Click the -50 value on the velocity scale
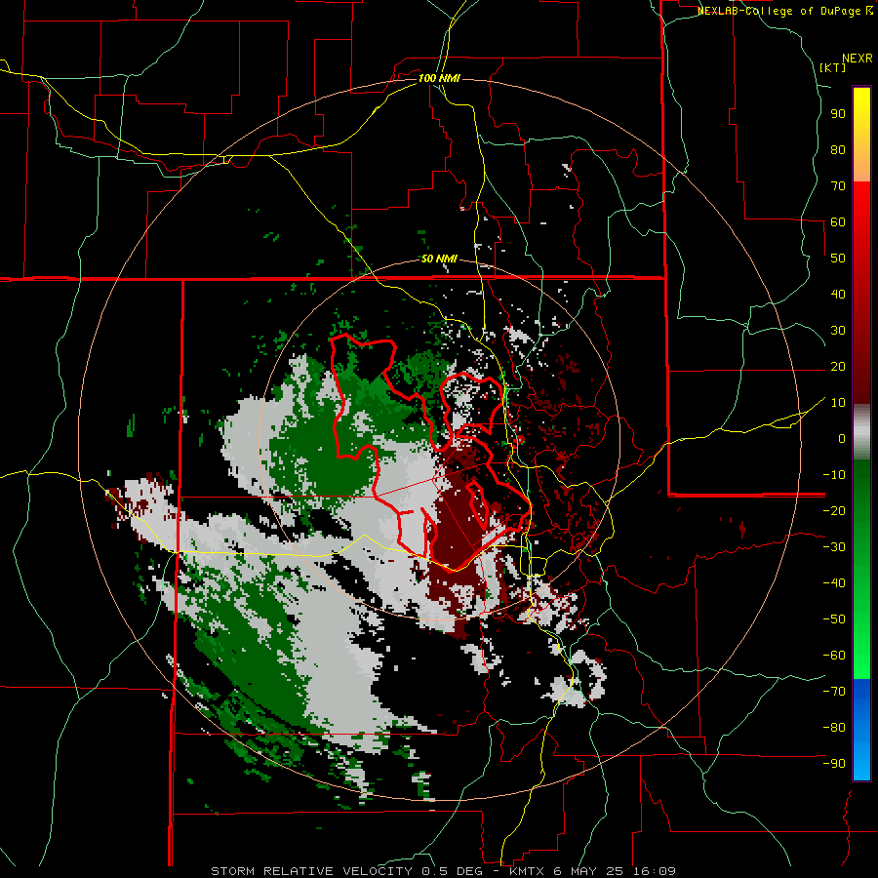The height and width of the screenshot is (878, 878). point(834,619)
